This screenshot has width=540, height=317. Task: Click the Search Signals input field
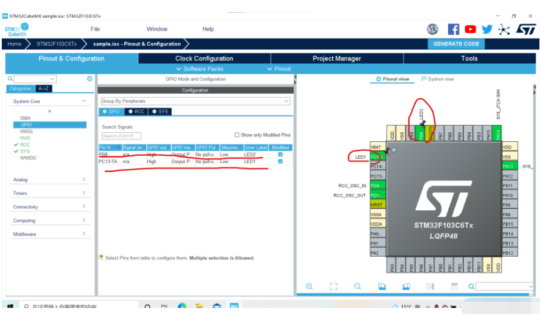(x=121, y=136)
